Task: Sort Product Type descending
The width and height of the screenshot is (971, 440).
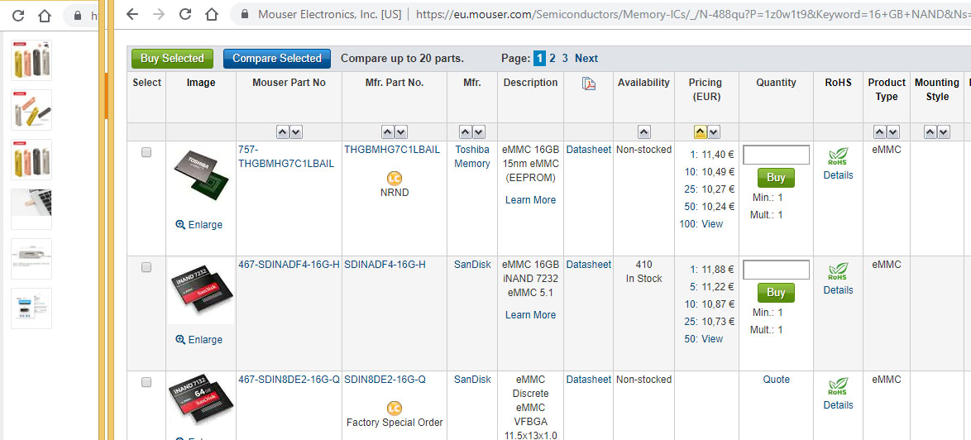Action: pyautogui.click(x=893, y=132)
